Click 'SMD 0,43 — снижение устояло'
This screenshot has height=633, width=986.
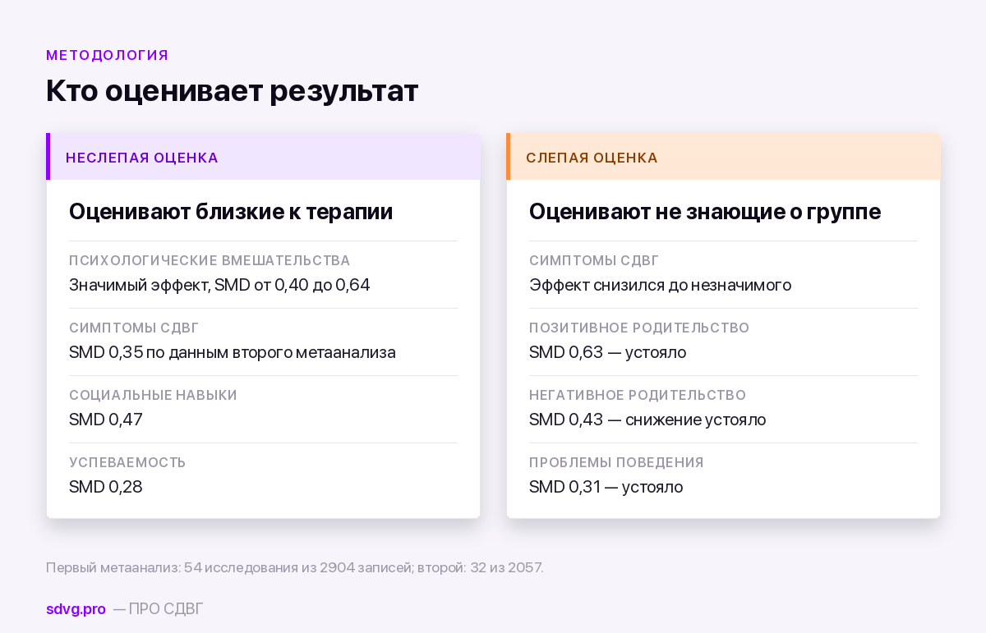click(647, 420)
